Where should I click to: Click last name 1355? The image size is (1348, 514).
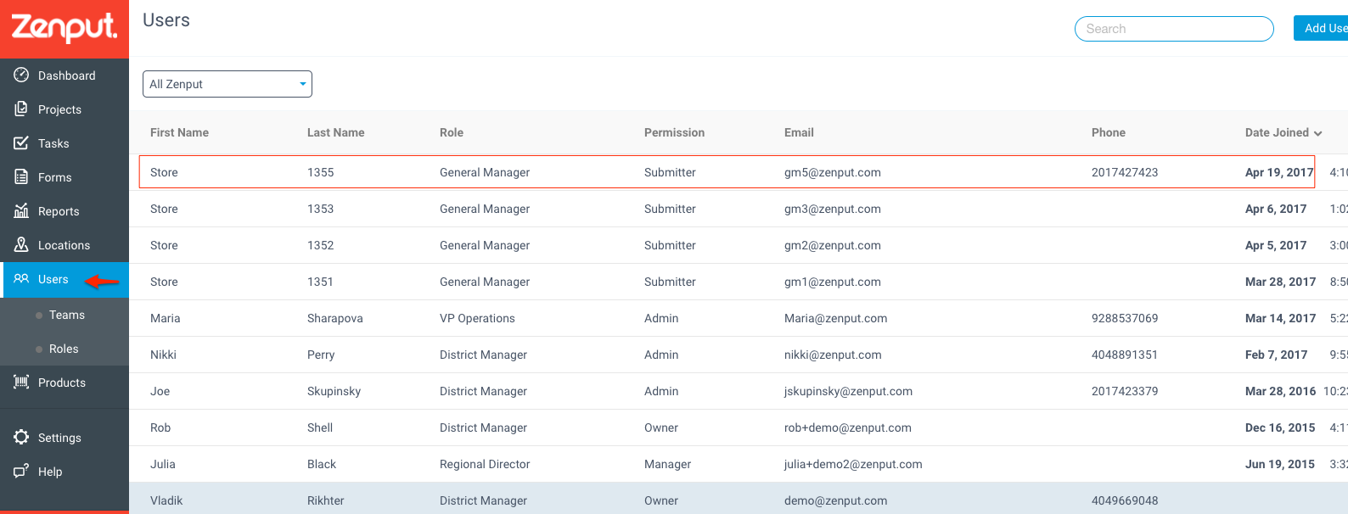click(x=320, y=172)
